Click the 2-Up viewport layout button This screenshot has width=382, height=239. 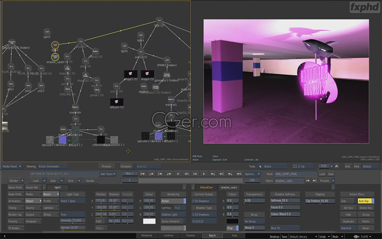coord(302,166)
